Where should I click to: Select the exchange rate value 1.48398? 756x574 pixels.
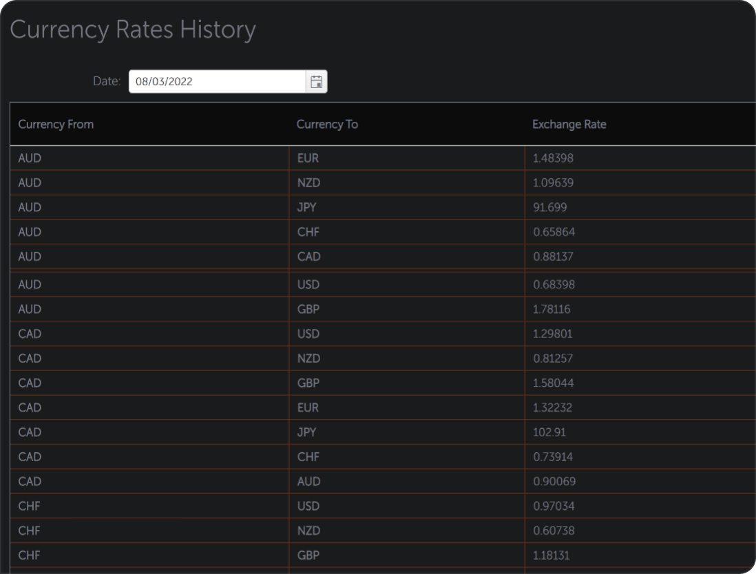[553, 158]
